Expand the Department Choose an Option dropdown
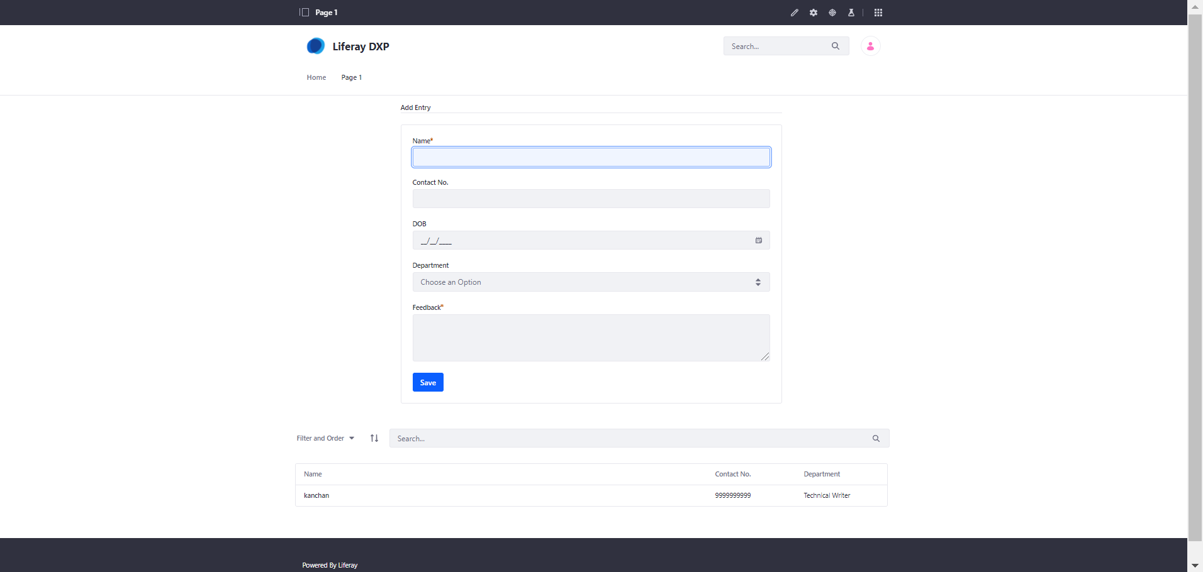1203x572 pixels. pyautogui.click(x=591, y=282)
